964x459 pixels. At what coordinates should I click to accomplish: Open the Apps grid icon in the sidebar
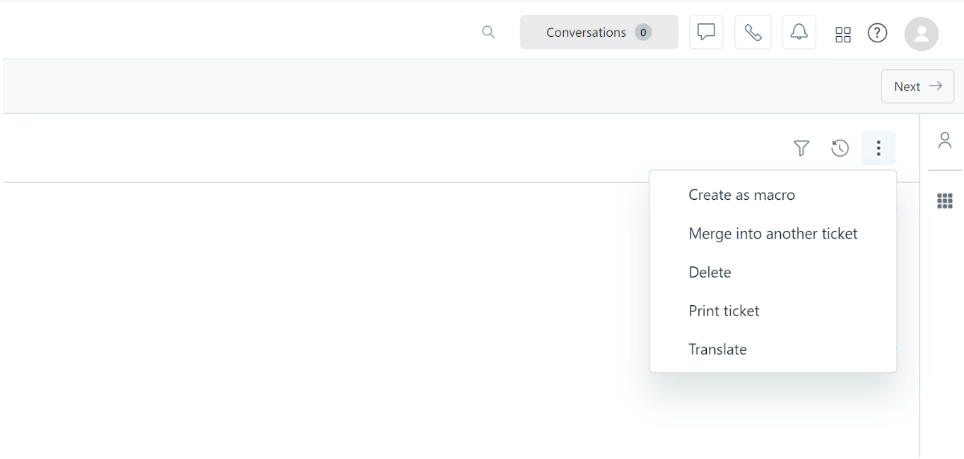point(945,201)
